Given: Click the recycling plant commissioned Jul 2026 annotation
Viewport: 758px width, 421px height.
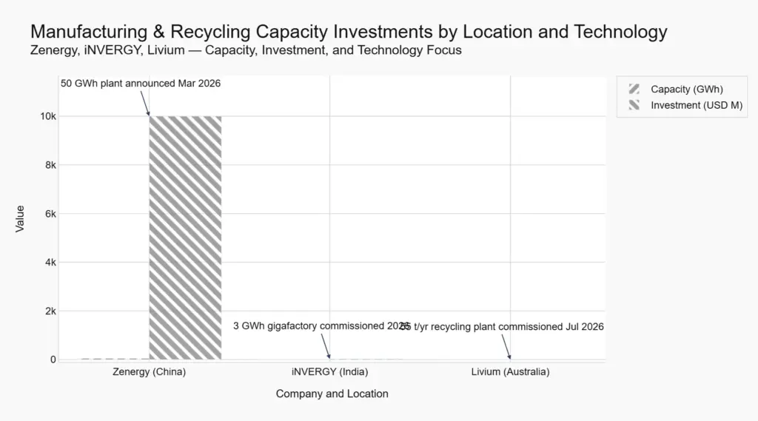Looking at the screenshot, I should [x=503, y=327].
